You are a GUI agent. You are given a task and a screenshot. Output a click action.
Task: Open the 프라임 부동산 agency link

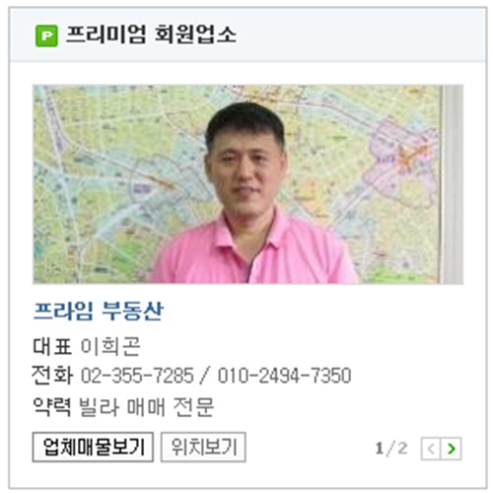(x=98, y=311)
